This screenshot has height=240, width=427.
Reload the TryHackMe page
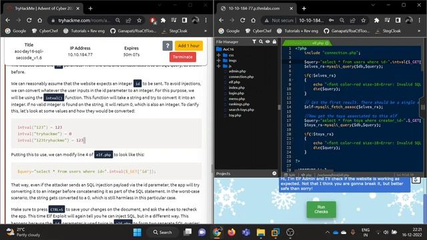click(29, 21)
